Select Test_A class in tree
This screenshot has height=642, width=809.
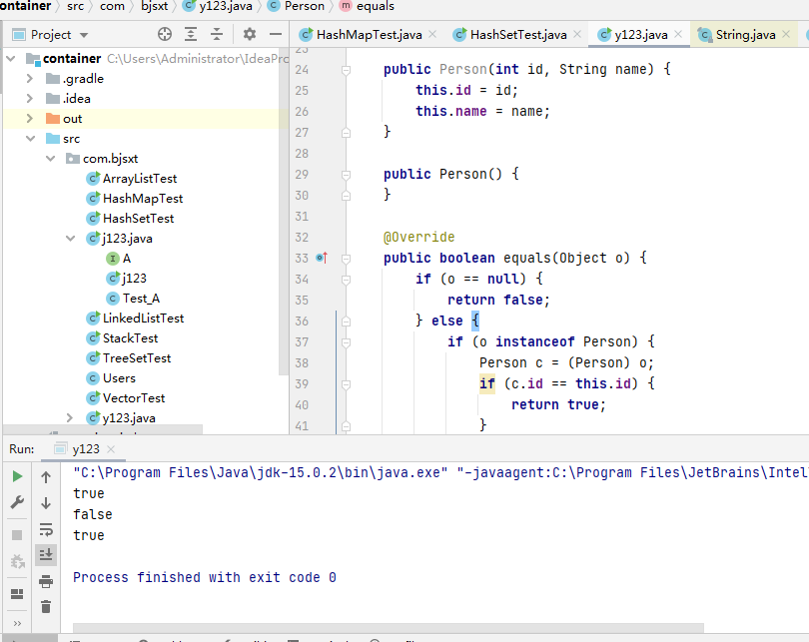[133, 299]
